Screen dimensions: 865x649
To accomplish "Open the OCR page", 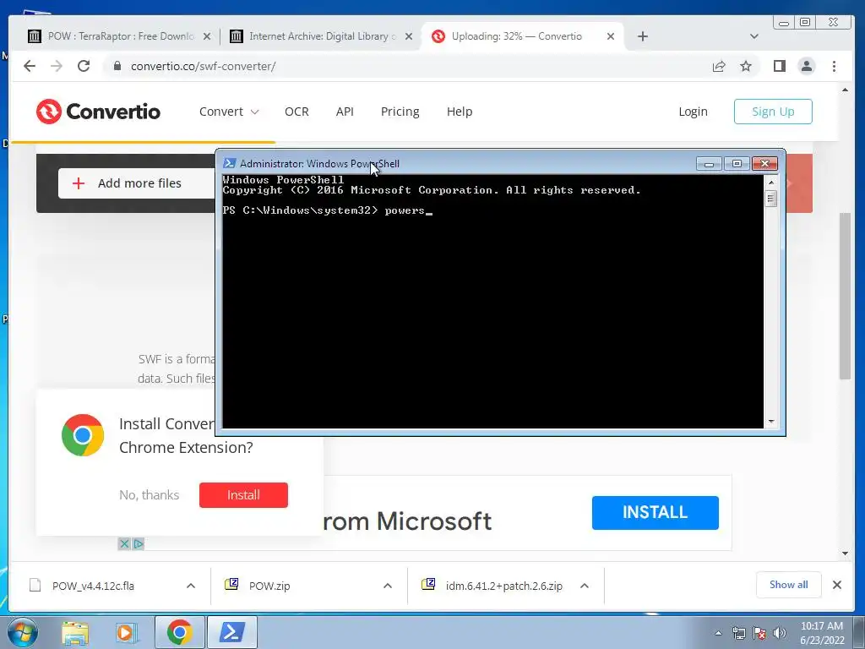I will click(296, 112).
